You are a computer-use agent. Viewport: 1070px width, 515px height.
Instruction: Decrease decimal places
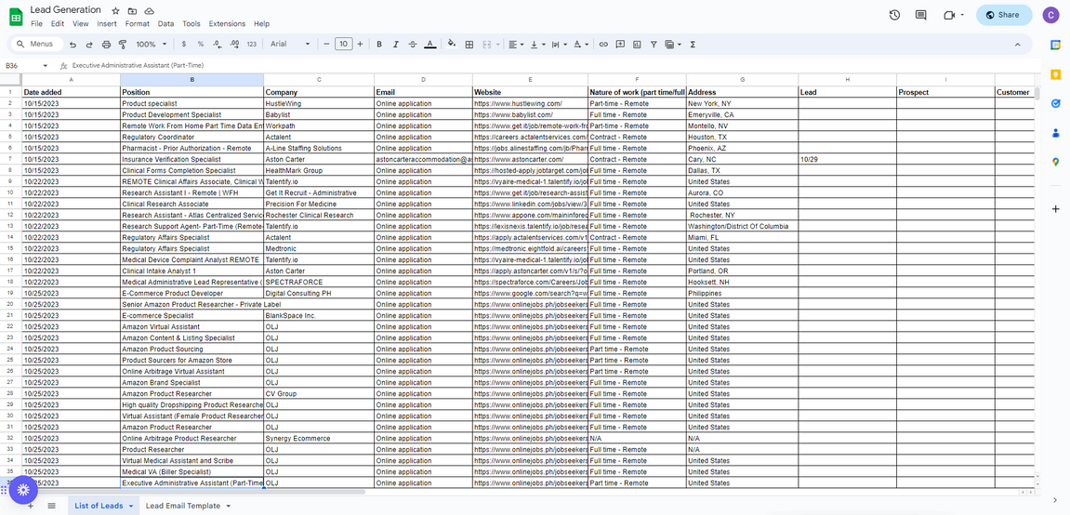tap(217, 45)
